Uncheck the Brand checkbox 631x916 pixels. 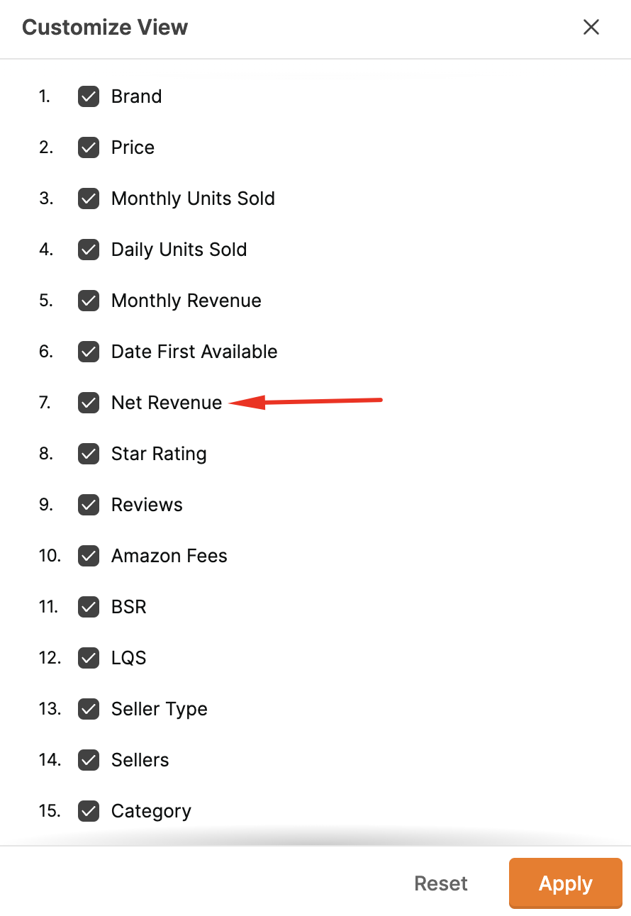pyautogui.click(x=89, y=96)
